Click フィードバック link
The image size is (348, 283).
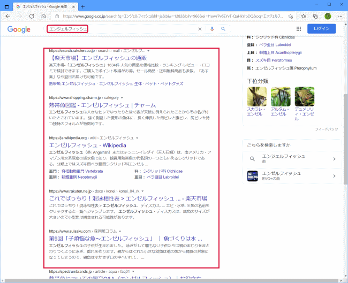click(327, 129)
